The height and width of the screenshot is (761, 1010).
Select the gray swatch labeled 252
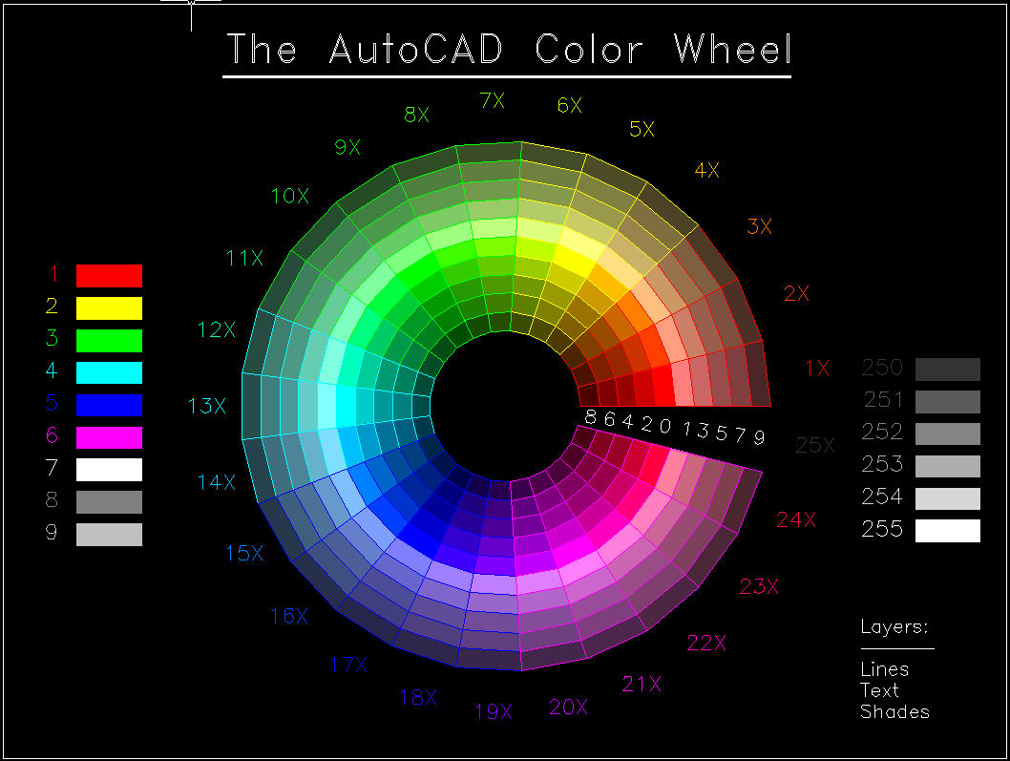tap(947, 433)
